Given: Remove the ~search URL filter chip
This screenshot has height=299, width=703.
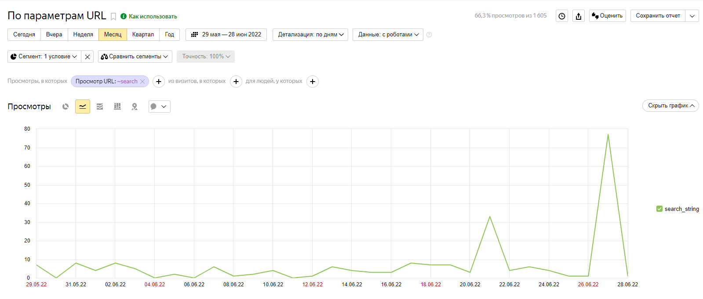Looking at the screenshot, I should pos(142,82).
